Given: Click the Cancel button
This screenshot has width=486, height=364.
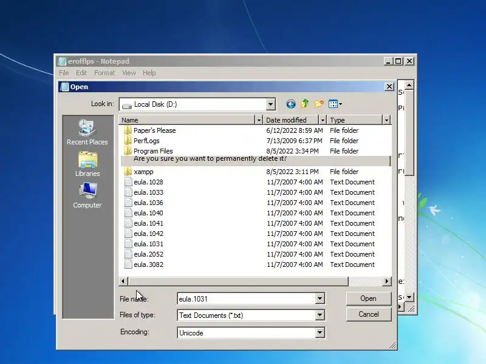Looking at the screenshot, I should [x=369, y=314].
